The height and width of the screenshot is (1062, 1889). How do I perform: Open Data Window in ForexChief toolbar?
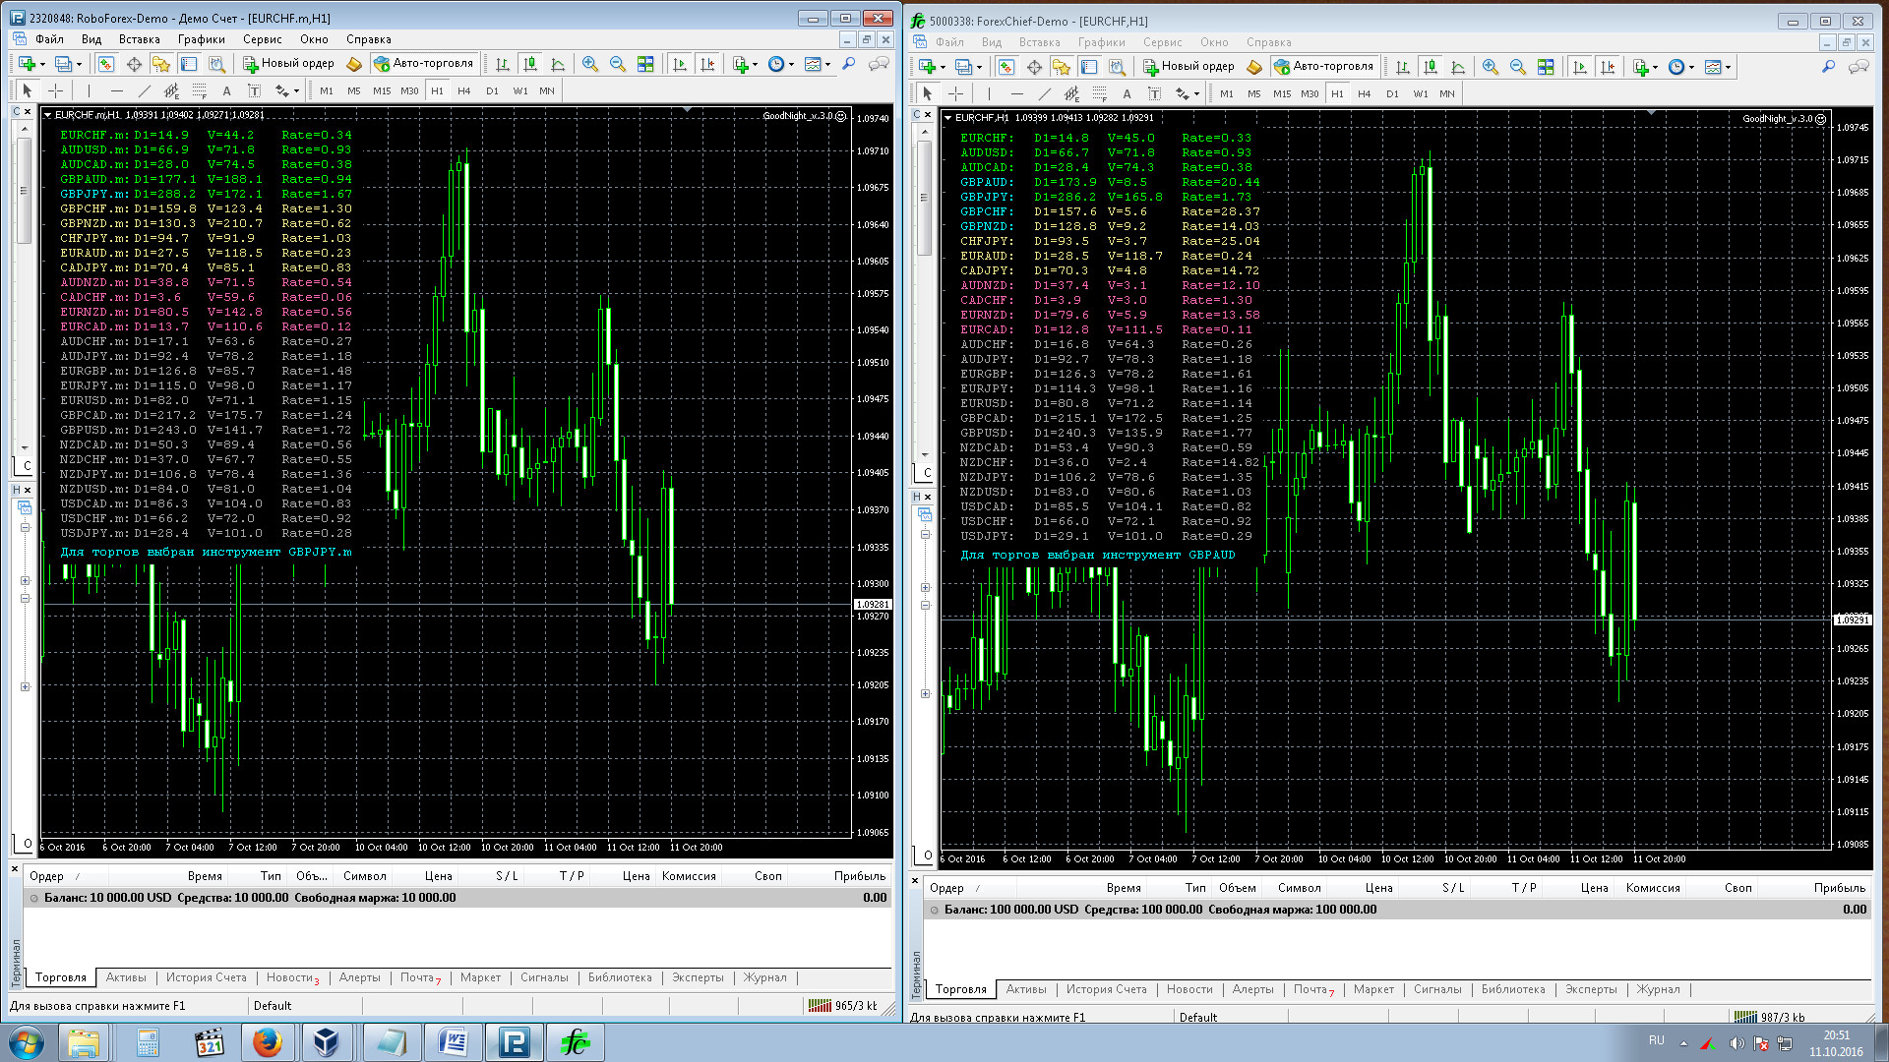pyautogui.click(x=1034, y=67)
